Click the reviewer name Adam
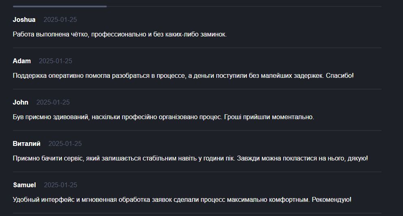The height and width of the screenshot is (216, 403). pyautogui.click(x=22, y=61)
